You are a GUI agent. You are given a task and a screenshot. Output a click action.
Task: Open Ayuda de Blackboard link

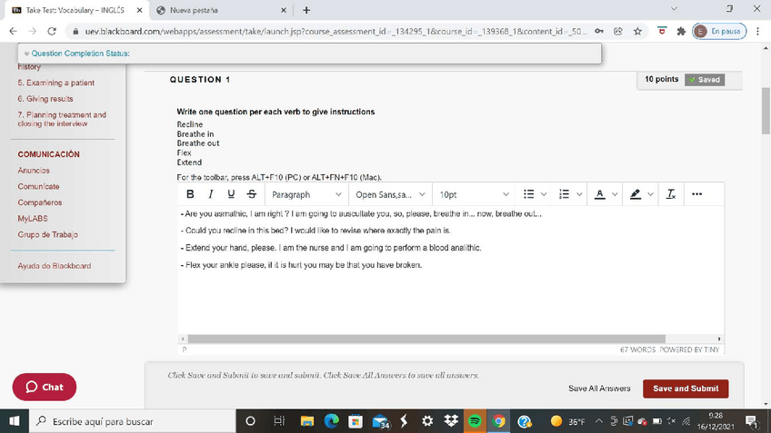coord(54,266)
